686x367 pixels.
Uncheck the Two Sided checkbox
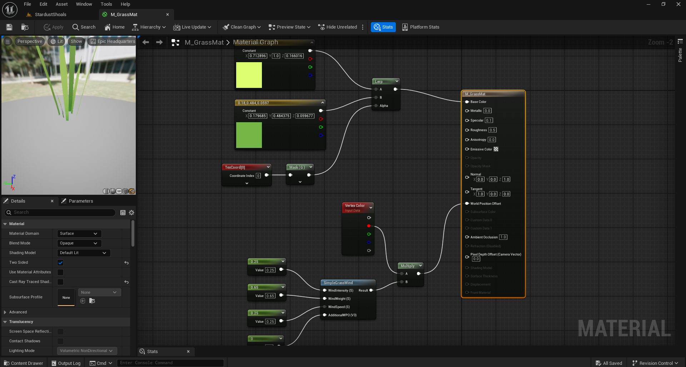click(x=60, y=263)
